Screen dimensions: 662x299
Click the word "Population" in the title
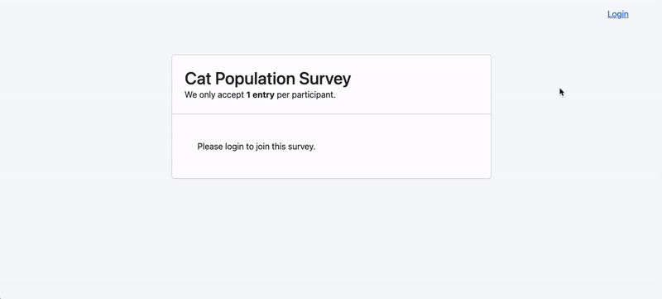(x=255, y=80)
